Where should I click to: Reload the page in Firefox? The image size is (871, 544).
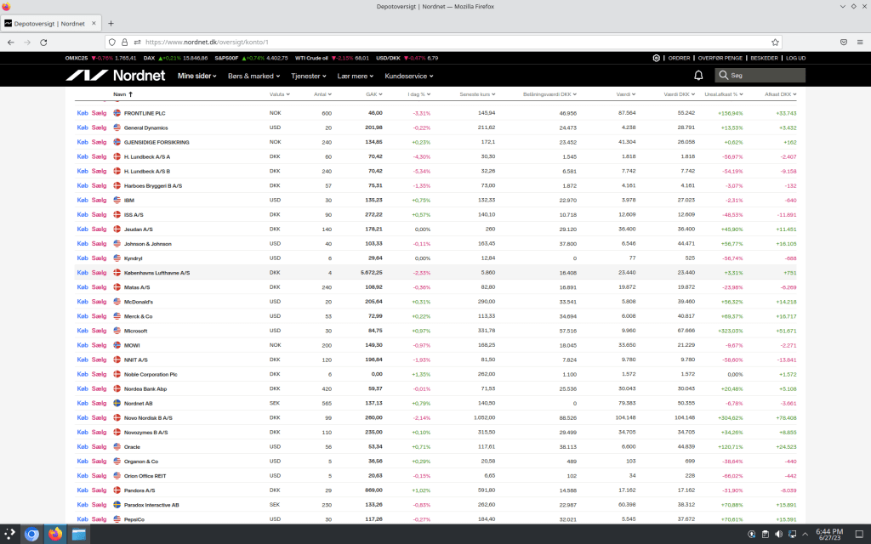44,42
